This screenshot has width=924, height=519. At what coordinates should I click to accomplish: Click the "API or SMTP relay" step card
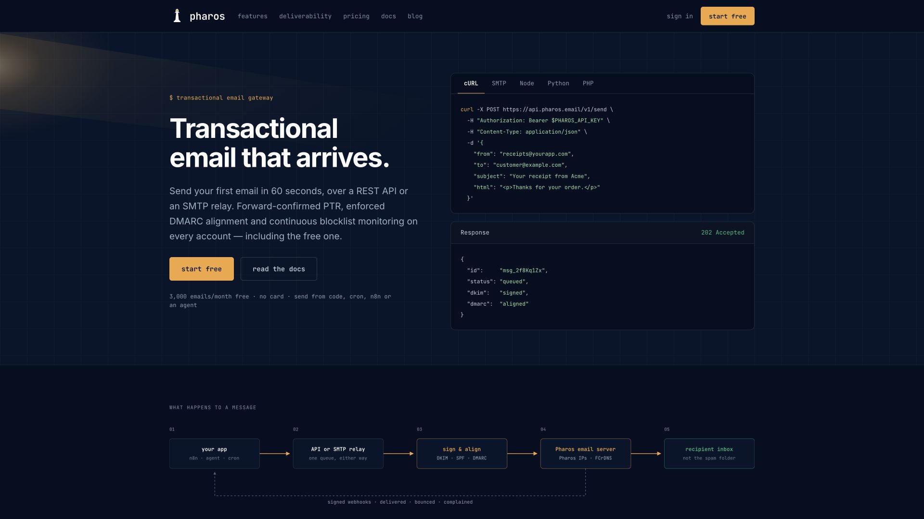pyautogui.click(x=338, y=454)
